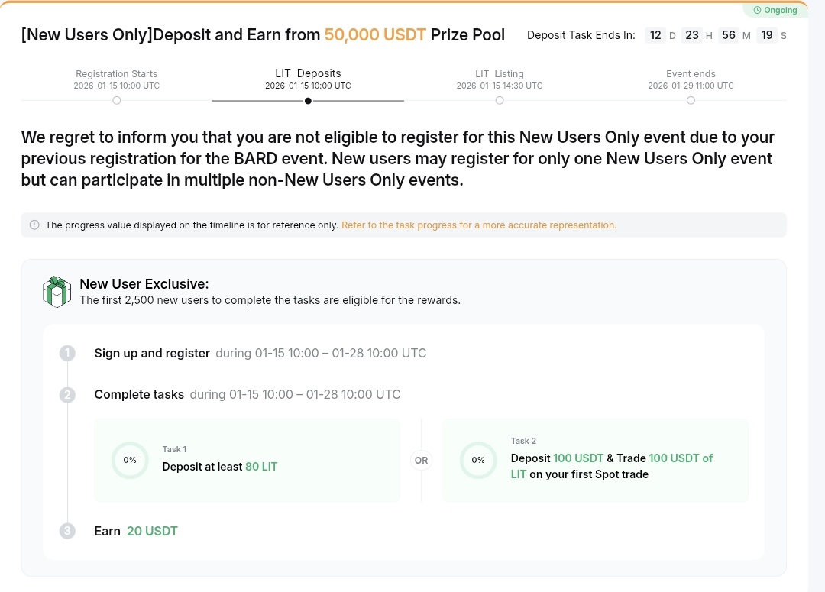Select LIT Deposits timeline marker
The height and width of the screenshot is (592, 825).
click(308, 101)
